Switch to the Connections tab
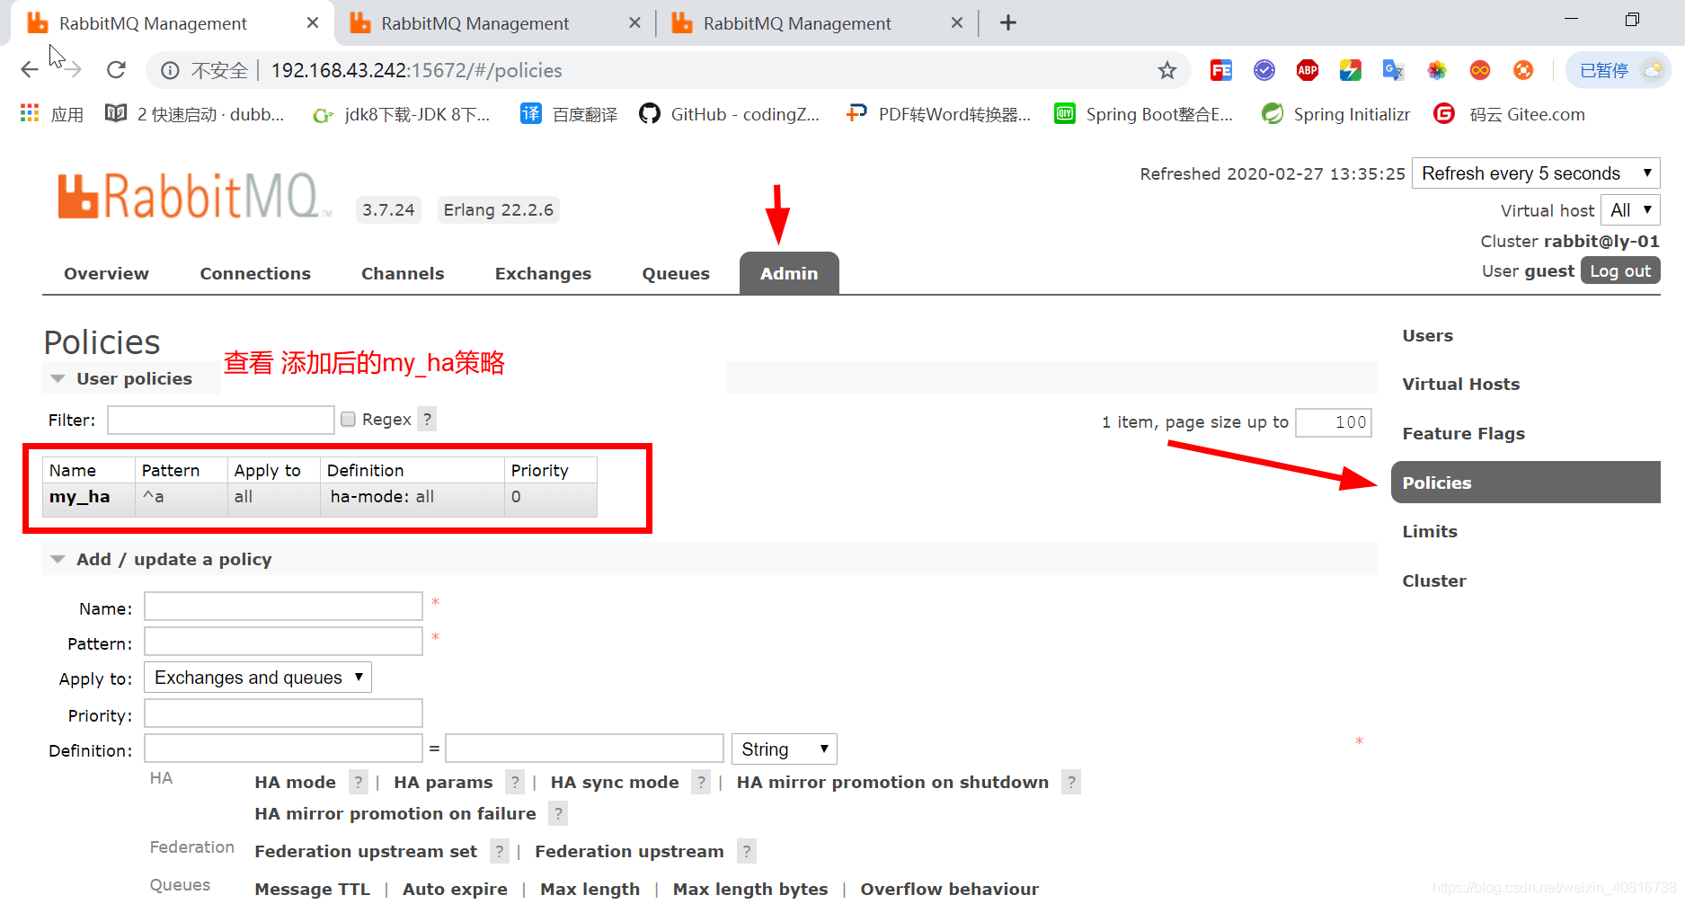The width and height of the screenshot is (1685, 904). pyautogui.click(x=255, y=273)
